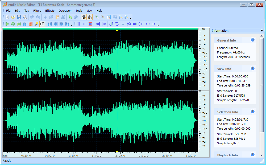266x165 pixels.
Task: Zoom in with the plus magnifier
Action: (x=97, y=17)
